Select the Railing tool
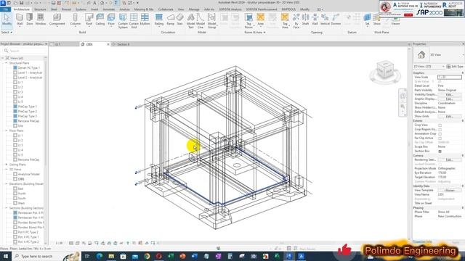The height and width of the screenshot is (261, 465). tap(159, 20)
